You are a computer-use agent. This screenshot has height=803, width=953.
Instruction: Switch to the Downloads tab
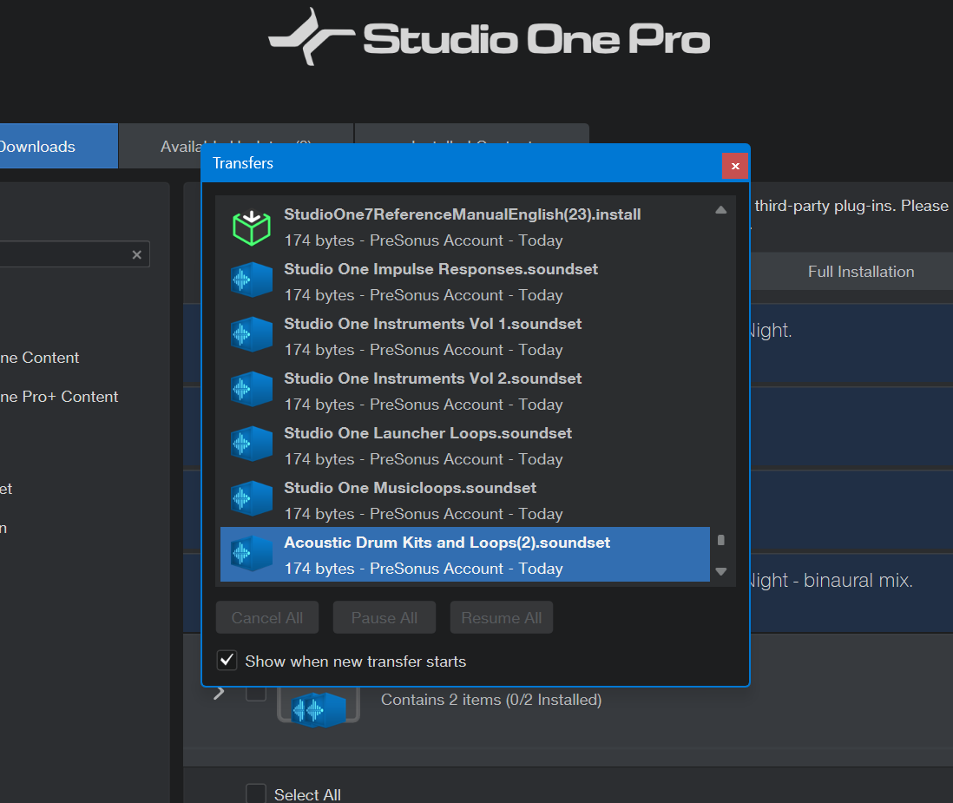59,146
